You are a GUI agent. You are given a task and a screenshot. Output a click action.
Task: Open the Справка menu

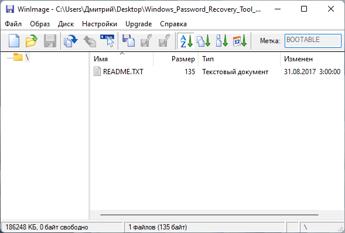click(x=173, y=24)
